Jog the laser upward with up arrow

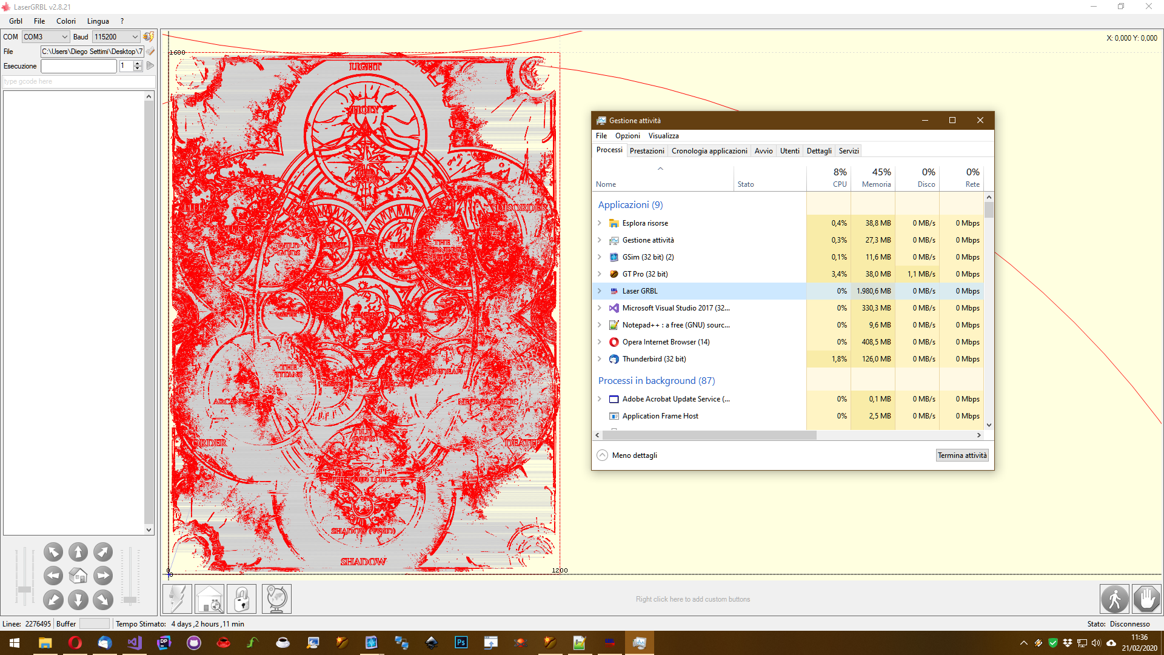coord(78,552)
